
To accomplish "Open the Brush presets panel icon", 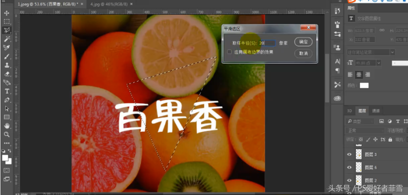I will click(338, 24).
